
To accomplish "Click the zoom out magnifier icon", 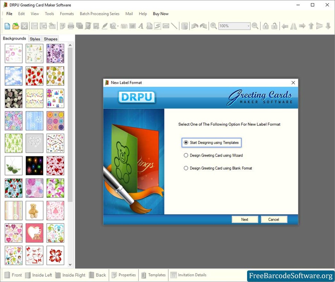I will (255, 26).
